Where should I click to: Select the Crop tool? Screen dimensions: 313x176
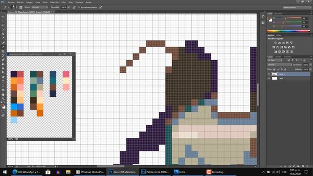click(x=3, y=34)
